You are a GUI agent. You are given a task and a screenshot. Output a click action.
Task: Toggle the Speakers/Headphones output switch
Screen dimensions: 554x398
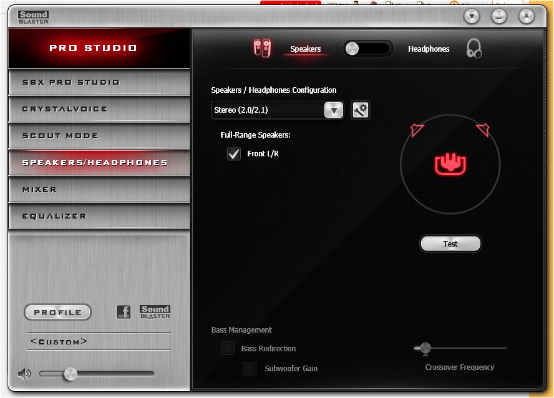368,49
